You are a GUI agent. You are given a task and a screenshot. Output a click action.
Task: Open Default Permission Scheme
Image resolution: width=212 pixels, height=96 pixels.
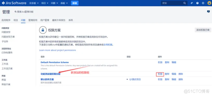coord(55,62)
